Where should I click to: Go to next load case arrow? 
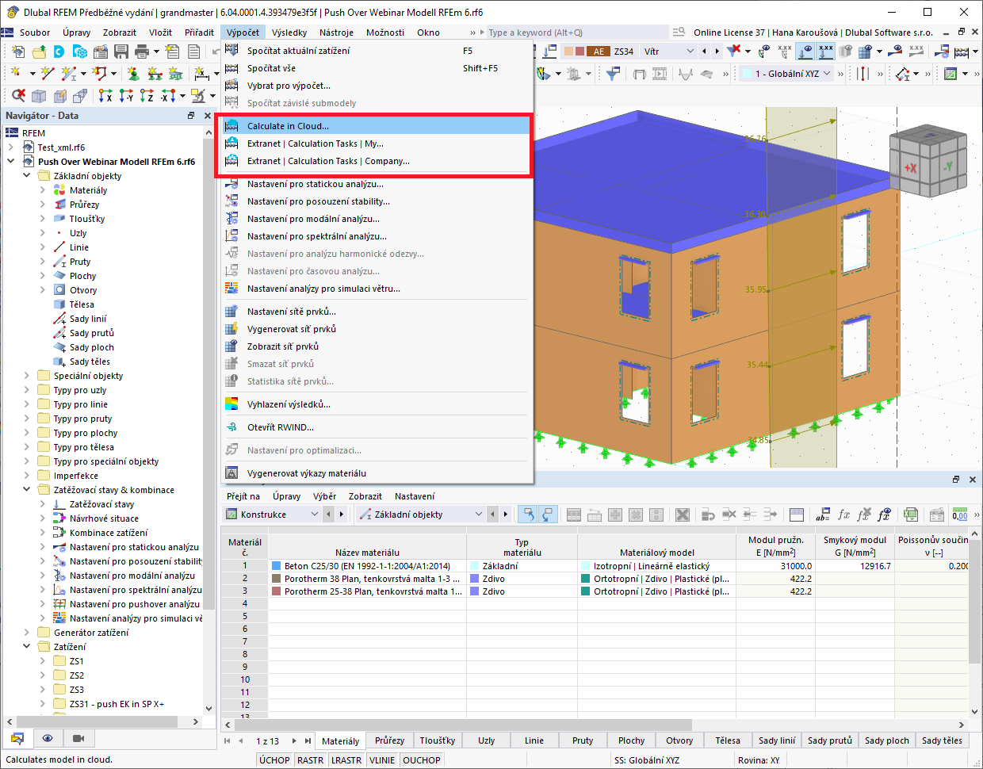coord(717,52)
